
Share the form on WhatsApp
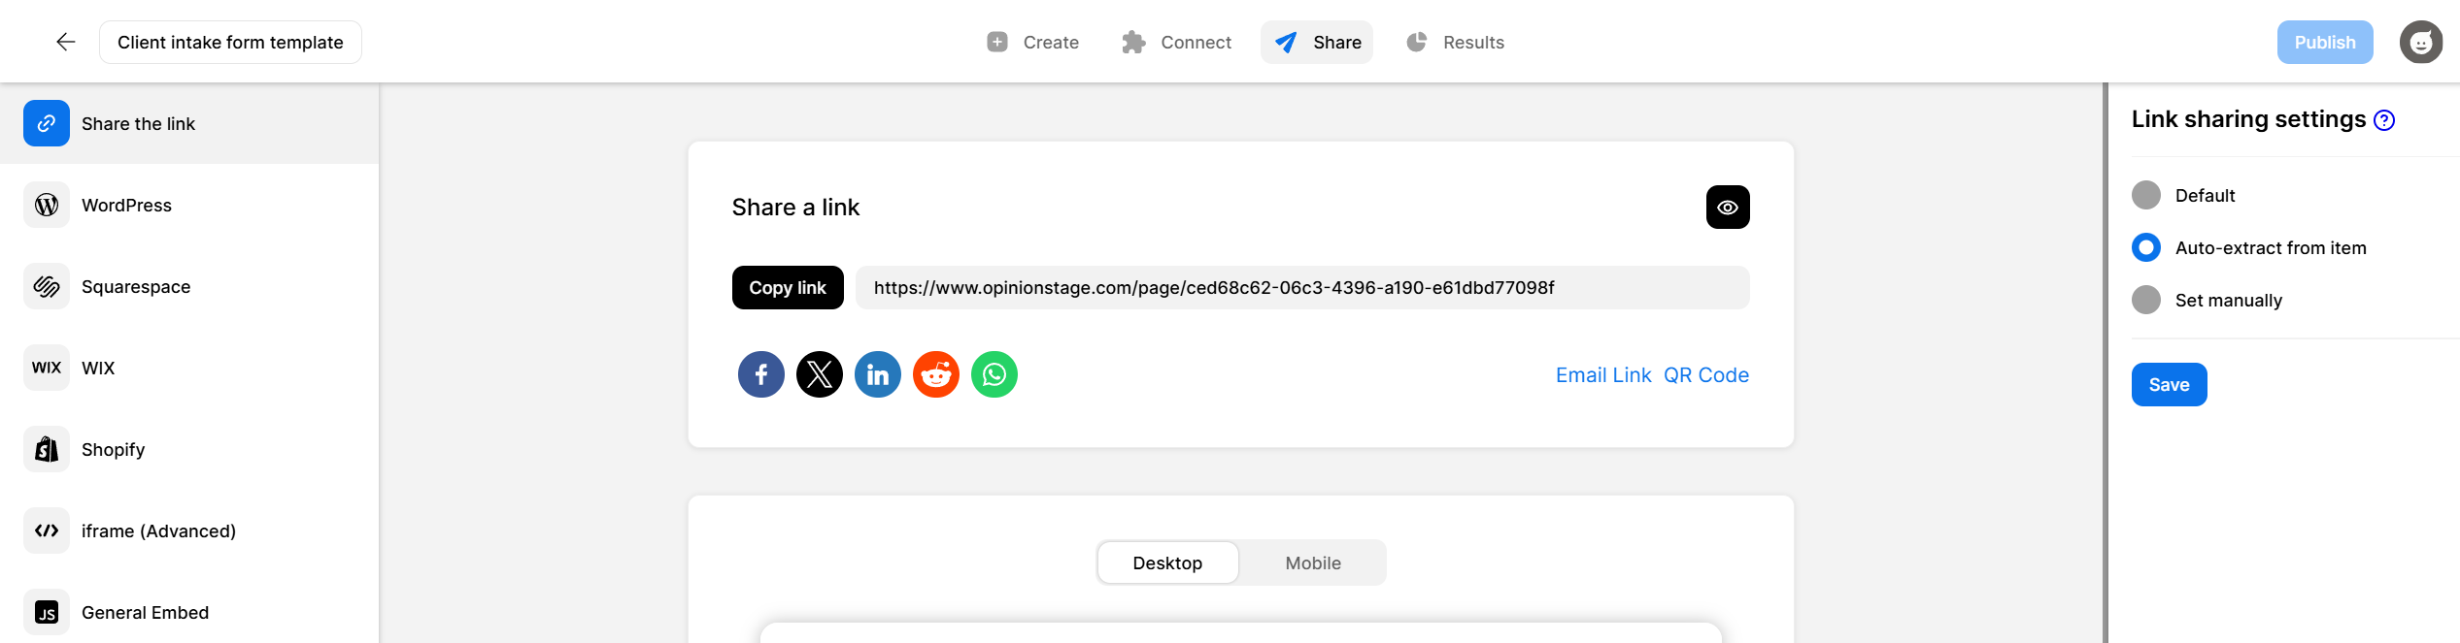[994, 373]
